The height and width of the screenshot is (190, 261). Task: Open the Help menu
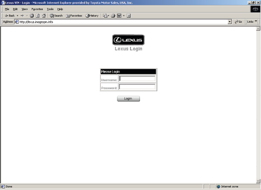(x=60, y=9)
